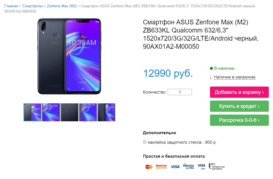Screen dimensions: 273x179
Task: Click the MasterCard SecureCode icon
Action: (161, 167)
